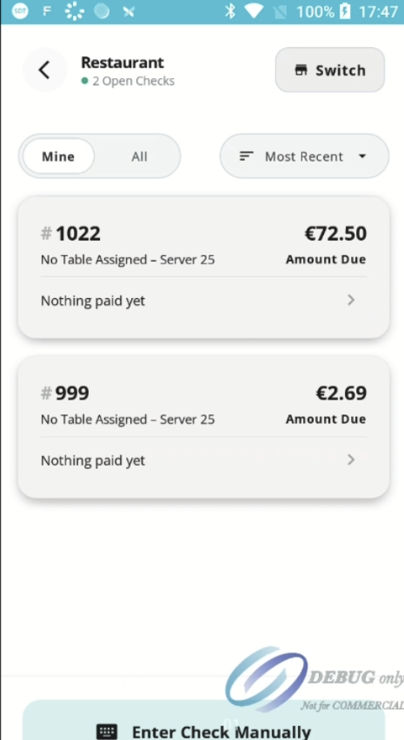The width and height of the screenshot is (404, 740).
Task: Click the store icon in Switch button
Action: click(301, 70)
